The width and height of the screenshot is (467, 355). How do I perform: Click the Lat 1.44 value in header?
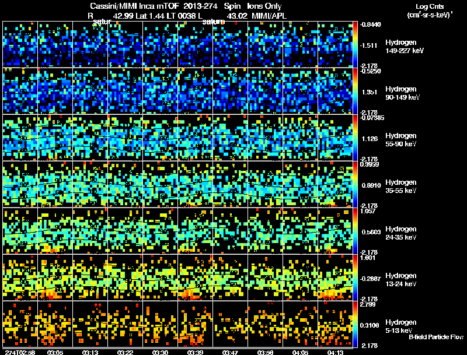pyautogui.click(x=149, y=16)
